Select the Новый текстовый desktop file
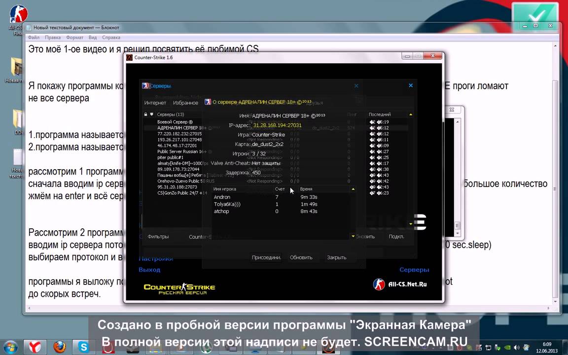This screenshot has height=355, width=568. click(17, 163)
